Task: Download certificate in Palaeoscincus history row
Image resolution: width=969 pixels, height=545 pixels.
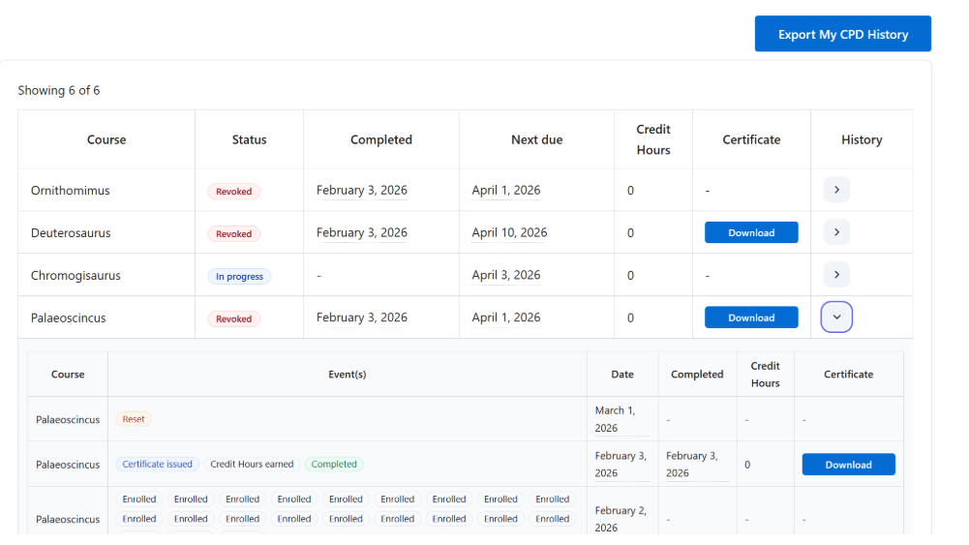Action: pyautogui.click(x=848, y=465)
